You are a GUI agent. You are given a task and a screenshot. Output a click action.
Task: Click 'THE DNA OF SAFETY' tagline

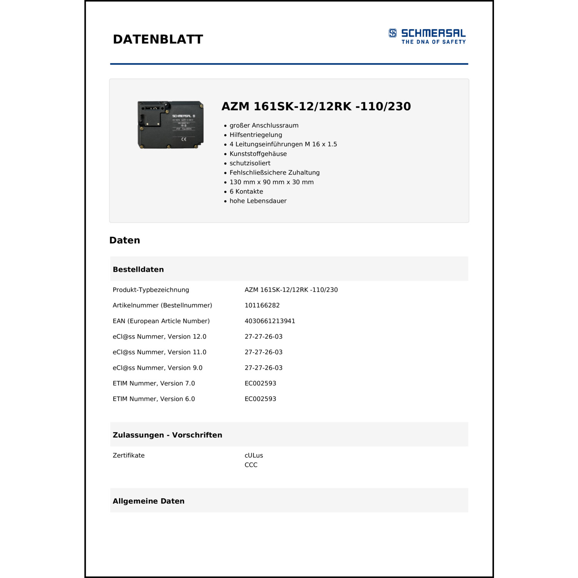pos(434,42)
